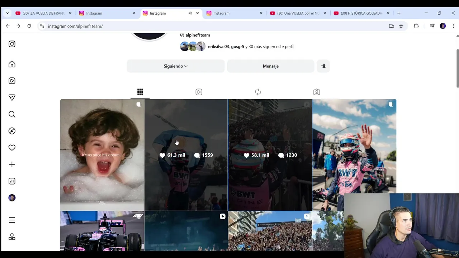Click the add similar accounts person icon
Screen dimensions: 459x258
click(x=323, y=66)
